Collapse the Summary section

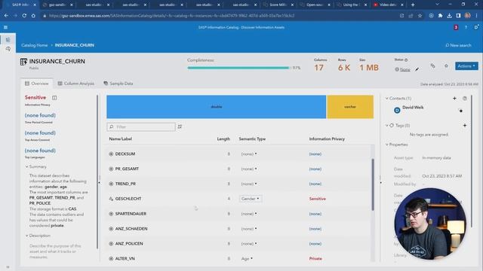pos(27,166)
